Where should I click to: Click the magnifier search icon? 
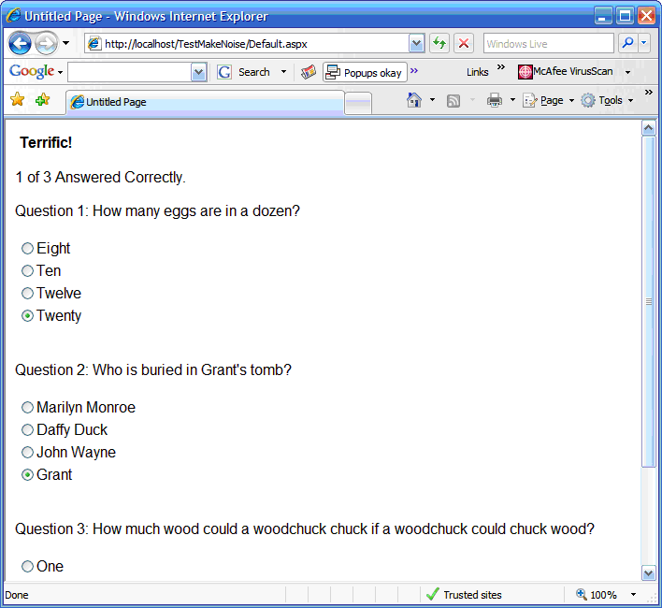coord(627,43)
